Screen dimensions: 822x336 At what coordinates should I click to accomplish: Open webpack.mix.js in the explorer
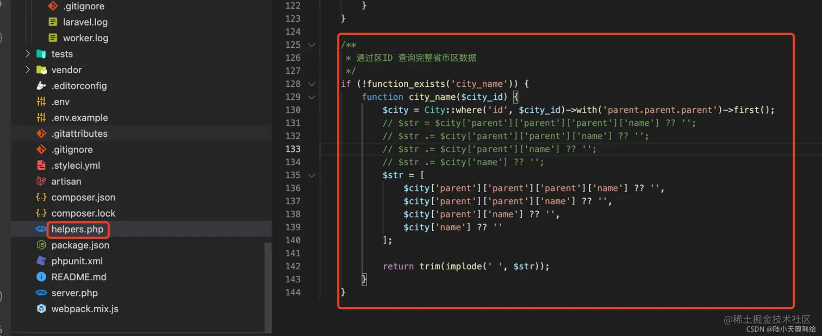85,308
